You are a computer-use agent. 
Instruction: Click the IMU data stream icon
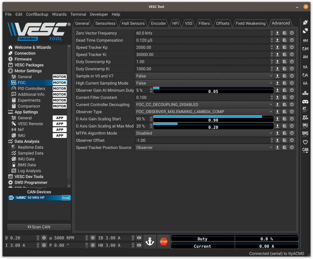click(x=305, y=125)
